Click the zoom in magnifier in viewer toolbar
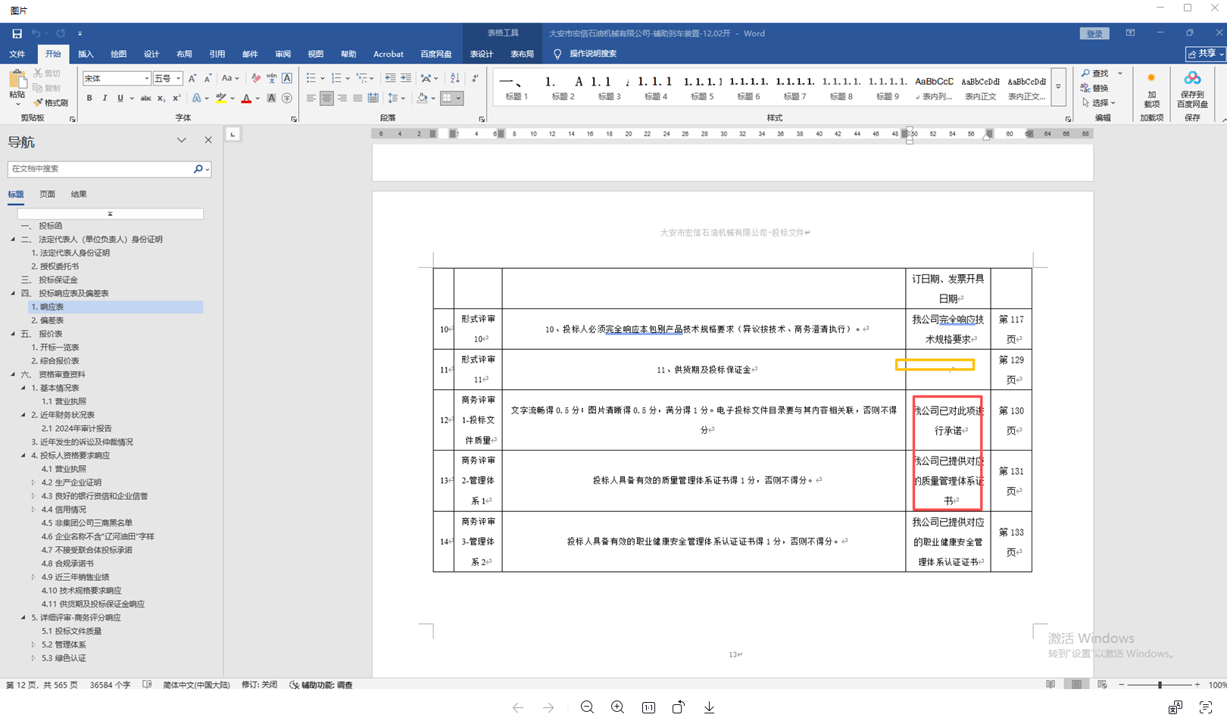Viewport: 1227px width, 724px height. click(x=617, y=707)
